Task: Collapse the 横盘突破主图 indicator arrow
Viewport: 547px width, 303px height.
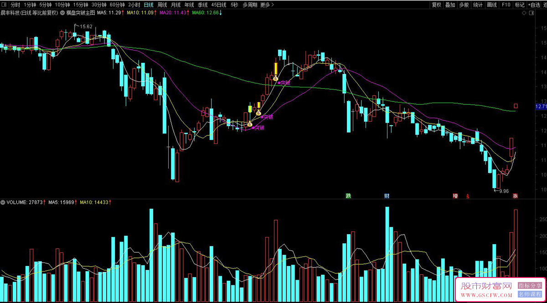Action: point(62,13)
